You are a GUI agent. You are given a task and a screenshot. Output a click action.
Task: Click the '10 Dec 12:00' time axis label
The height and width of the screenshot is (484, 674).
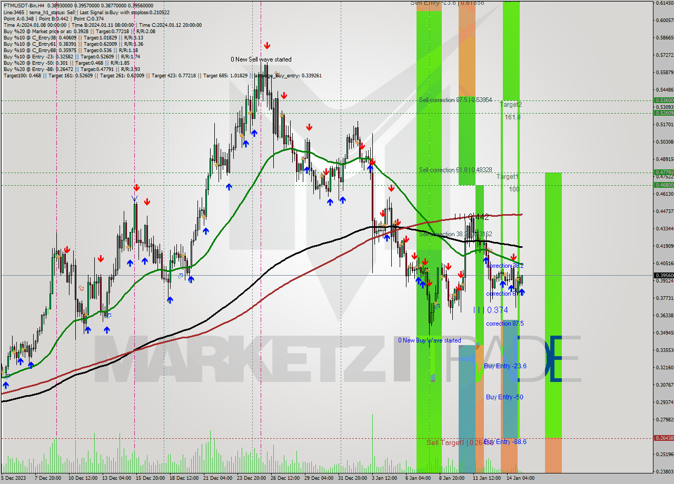(82, 478)
